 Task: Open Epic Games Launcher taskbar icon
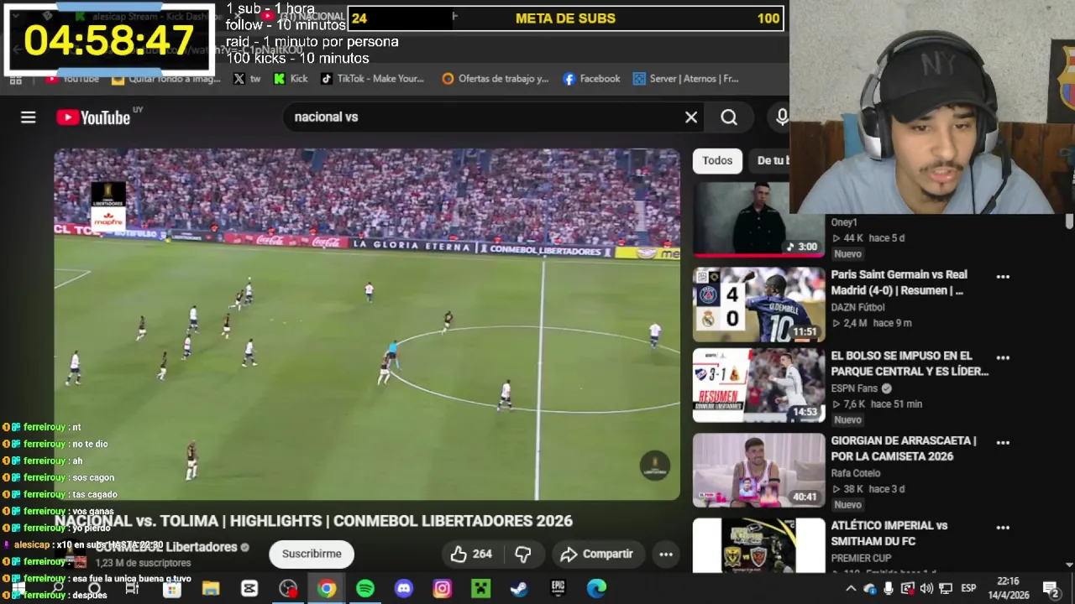pyautogui.click(x=558, y=589)
